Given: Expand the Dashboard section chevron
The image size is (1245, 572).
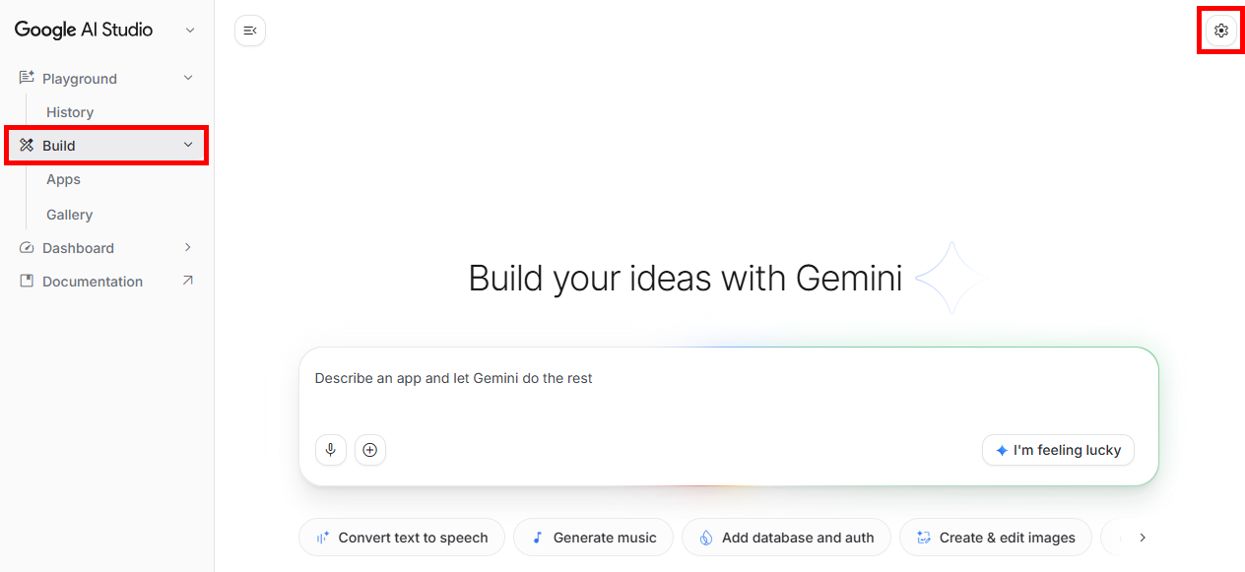Looking at the screenshot, I should point(188,247).
